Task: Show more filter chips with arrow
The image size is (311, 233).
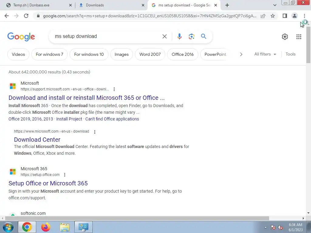Action: coord(241,54)
